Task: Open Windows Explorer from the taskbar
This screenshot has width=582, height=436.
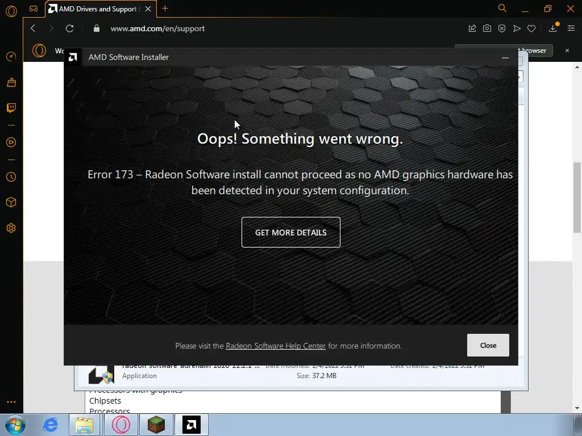Action: [x=84, y=425]
